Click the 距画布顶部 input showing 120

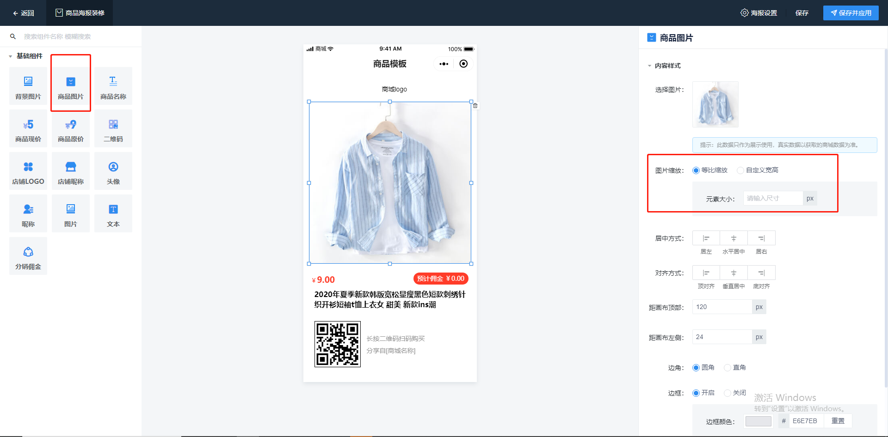pyautogui.click(x=722, y=307)
